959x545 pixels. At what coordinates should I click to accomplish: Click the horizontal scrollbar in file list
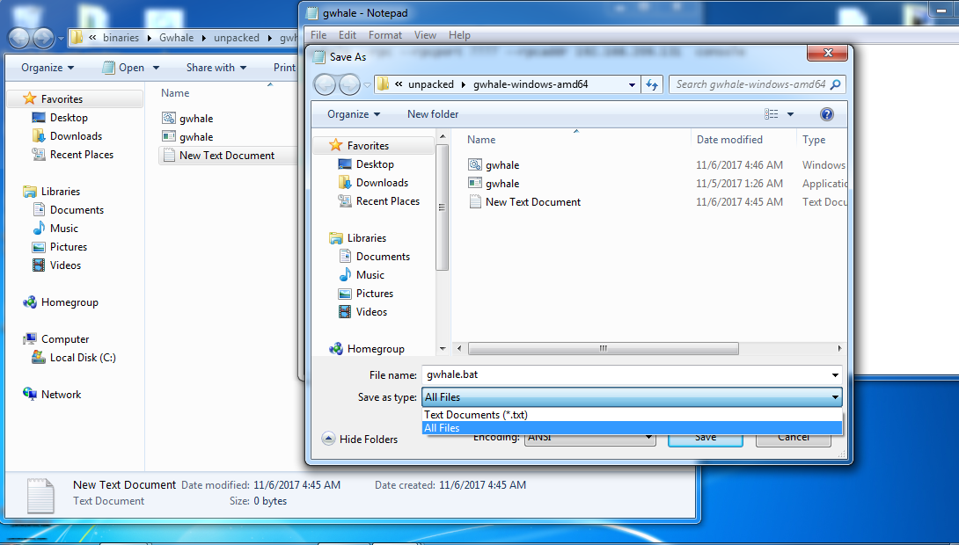(x=603, y=348)
